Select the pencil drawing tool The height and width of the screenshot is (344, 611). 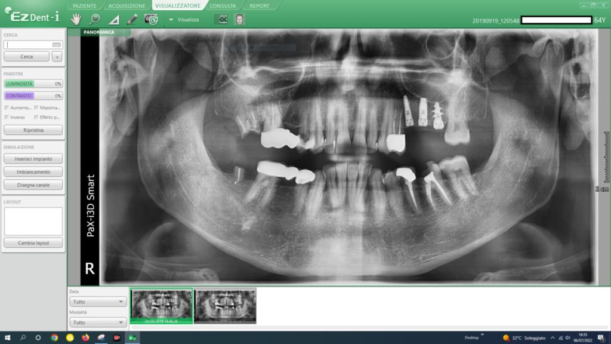pyautogui.click(x=132, y=19)
